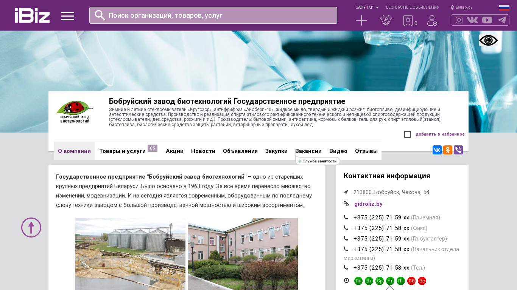Image resolution: width=517 pixels, height=290 pixels.
Task: Open the Новости tab
Action: point(203,151)
